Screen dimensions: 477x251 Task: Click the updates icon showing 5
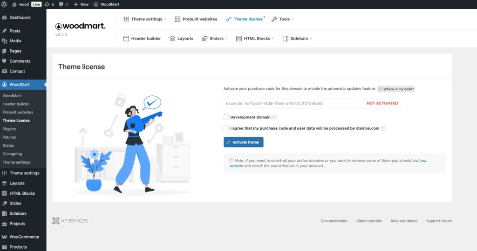point(47,4)
